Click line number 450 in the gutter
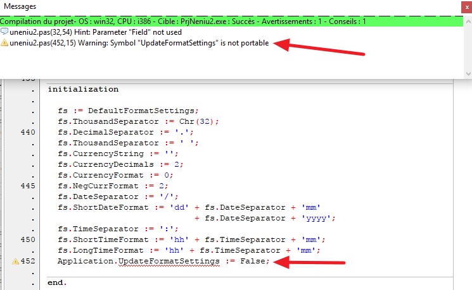The height and width of the screenshot is (290, 472). coord(28,239)
